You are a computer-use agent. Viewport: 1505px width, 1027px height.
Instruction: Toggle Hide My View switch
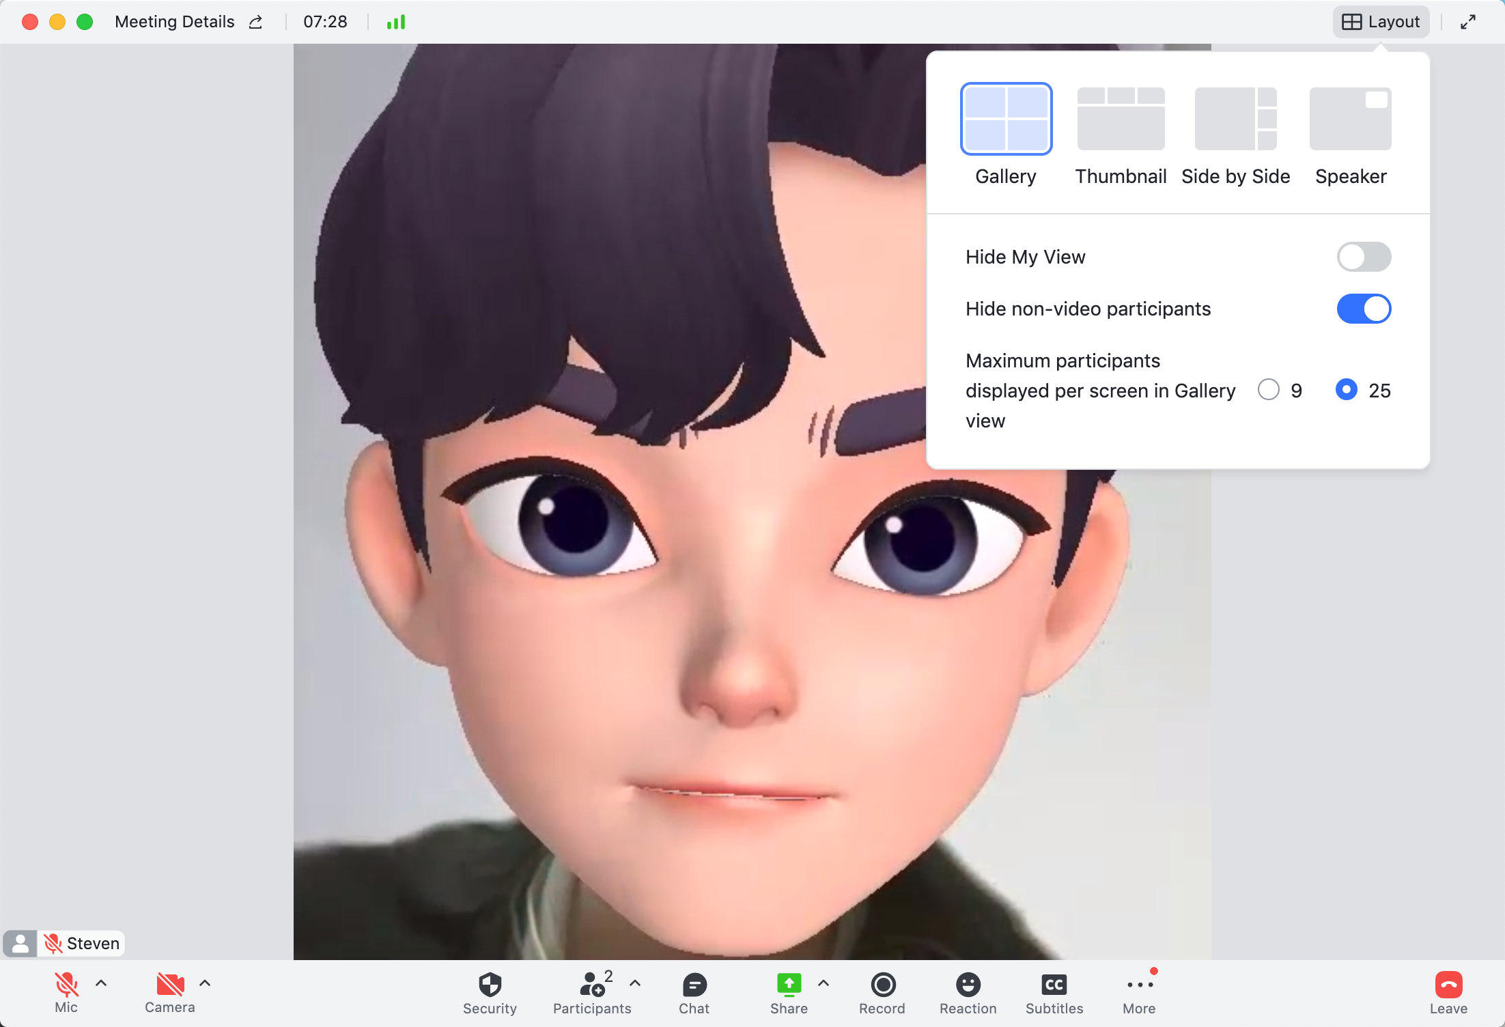coord(1364,257)
